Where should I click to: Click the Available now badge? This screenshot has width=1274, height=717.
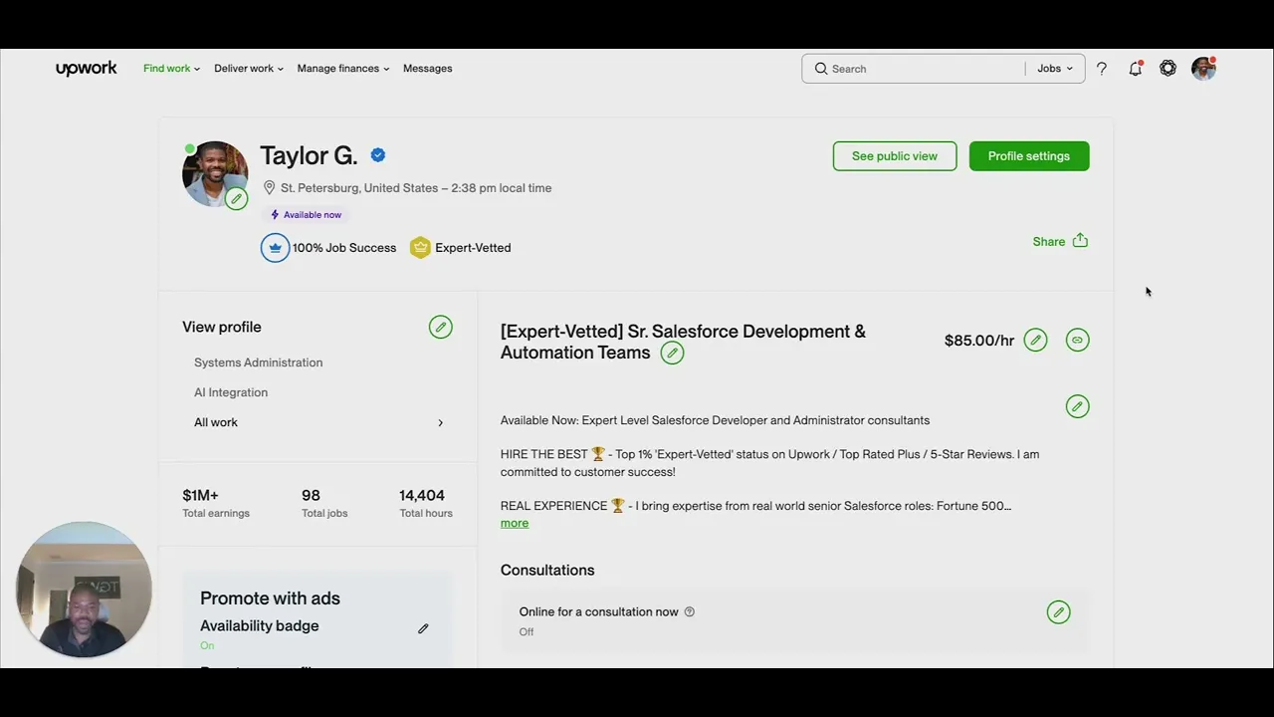pyautogui.click(x=306, y=215)
